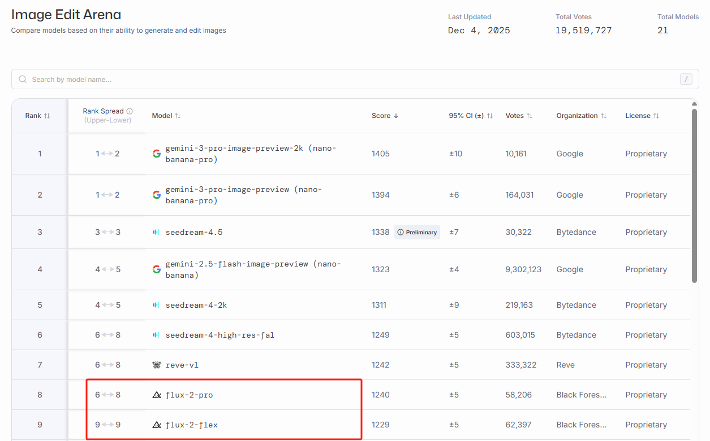The image size is (710, 441).
Task: Open the seedream-4-high-res-fal model link
Action: 220,335
